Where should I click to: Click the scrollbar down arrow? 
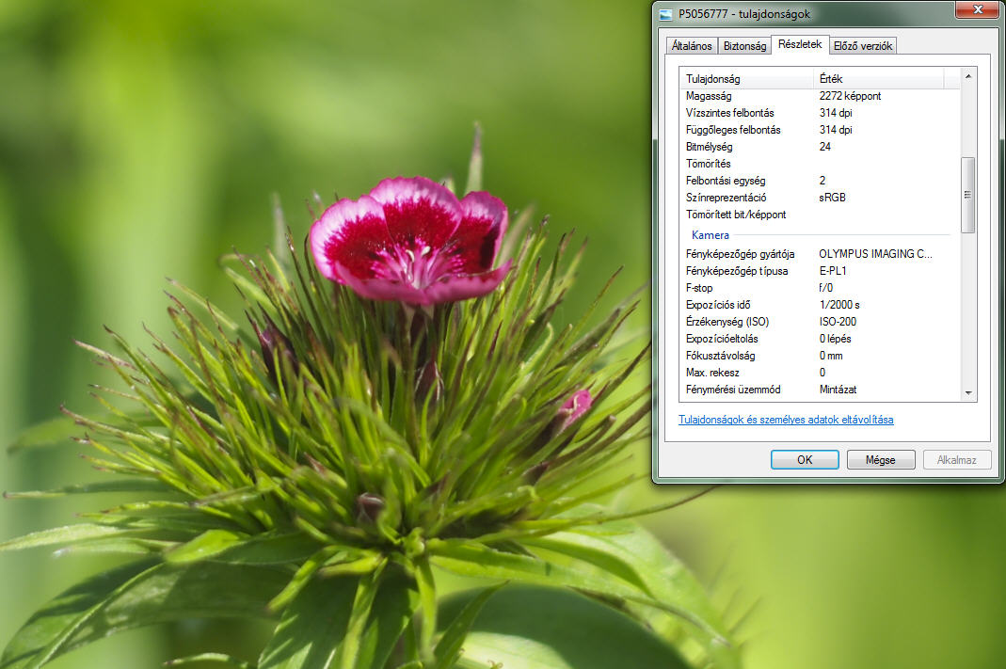point(968,393)
